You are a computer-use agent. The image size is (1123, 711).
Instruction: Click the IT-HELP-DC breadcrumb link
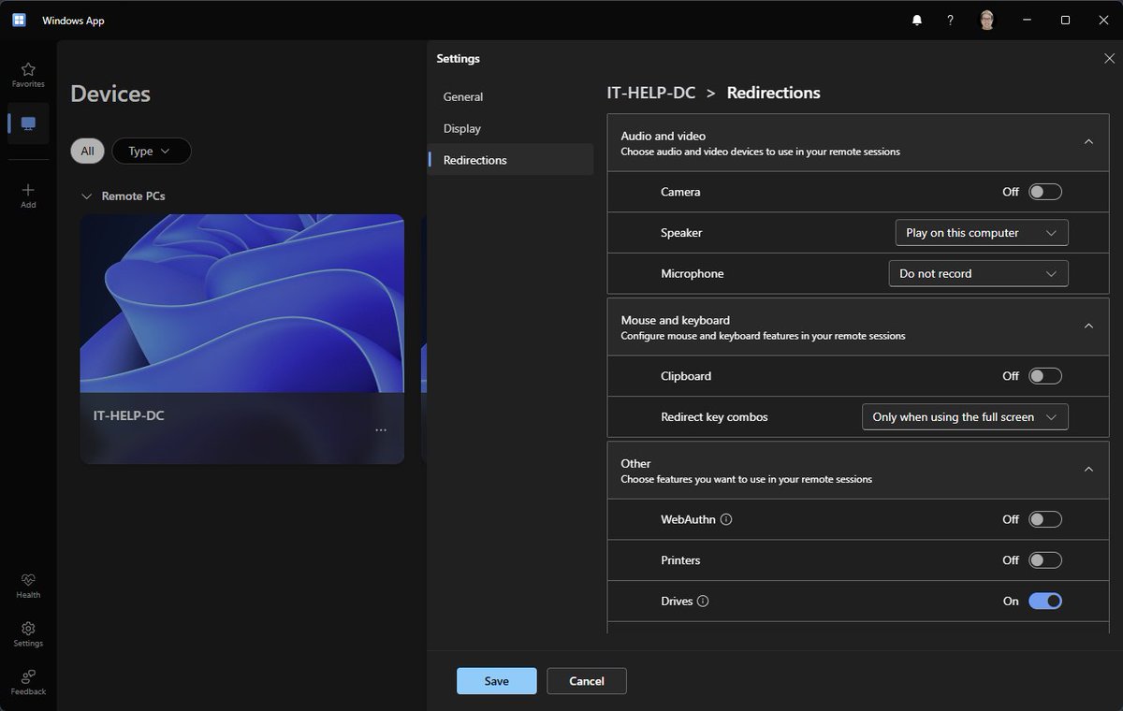coord(651,93)
